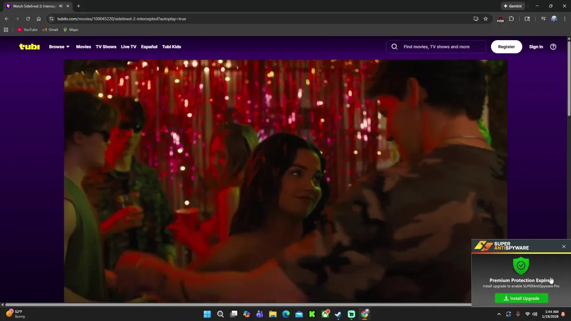Click the install app icon in address bar
The width and height of the screenshot is (571, 321).
pyautogui.click(x=476, y=19)
